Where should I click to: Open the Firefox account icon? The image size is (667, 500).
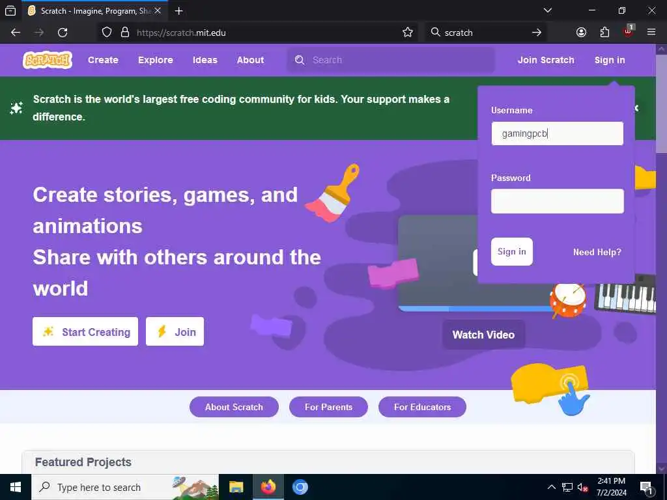[x=581, y=33]
